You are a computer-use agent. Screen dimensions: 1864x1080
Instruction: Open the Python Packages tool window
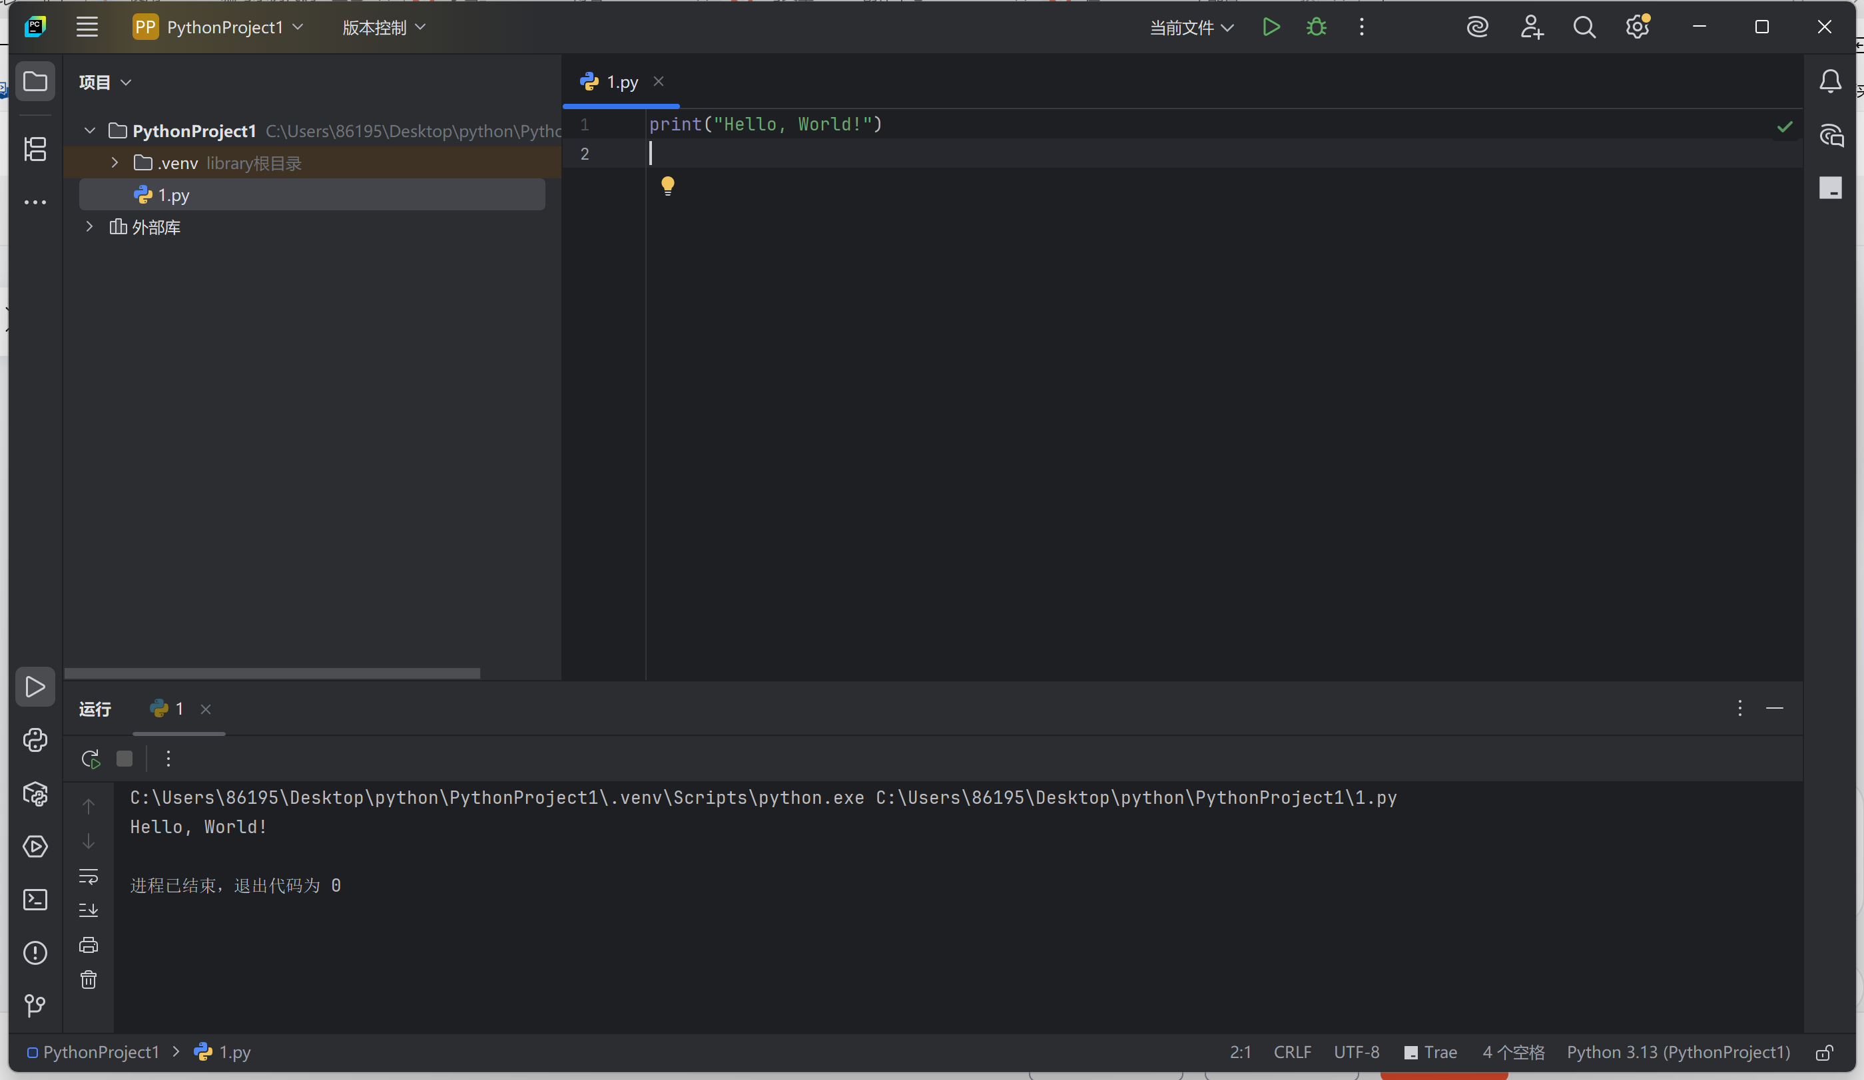point(35,793)
